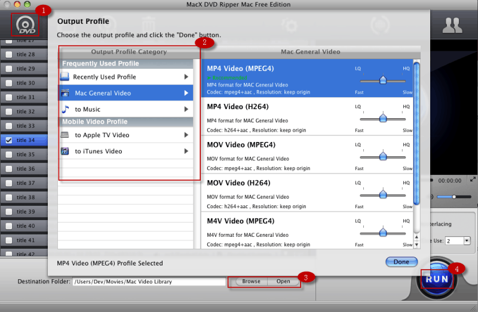Click the profile list scrollbar thumb
Image resolution: width=478 pixels, height=312 pixels.
coord(416,133)
